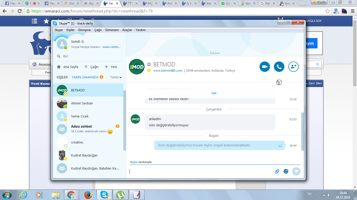Click the chat history scrollbar
Viewport: 357px width, 200px height.
tap(303, 132)
